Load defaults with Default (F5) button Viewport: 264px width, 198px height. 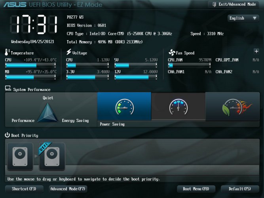click(x=240, y=189)
